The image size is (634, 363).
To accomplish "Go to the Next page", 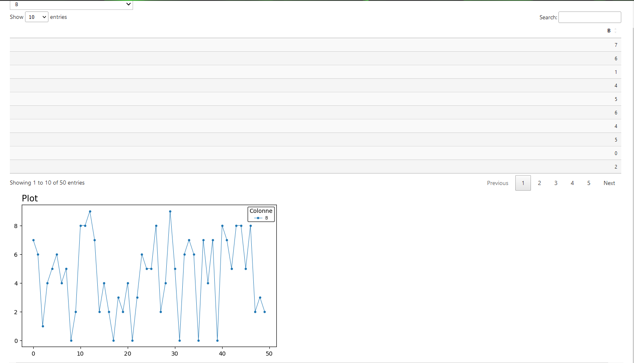I will (x=609, y=183).
